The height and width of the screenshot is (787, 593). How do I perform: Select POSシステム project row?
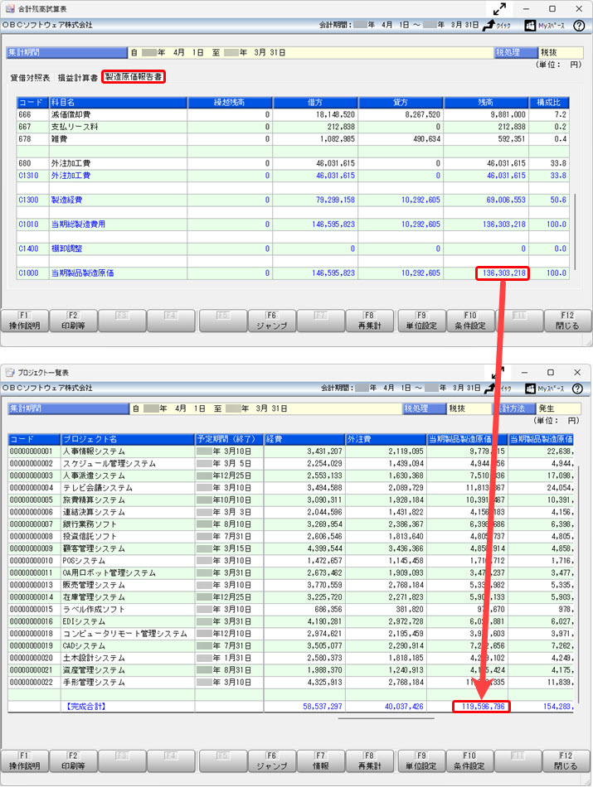click(x=291, y=561)
